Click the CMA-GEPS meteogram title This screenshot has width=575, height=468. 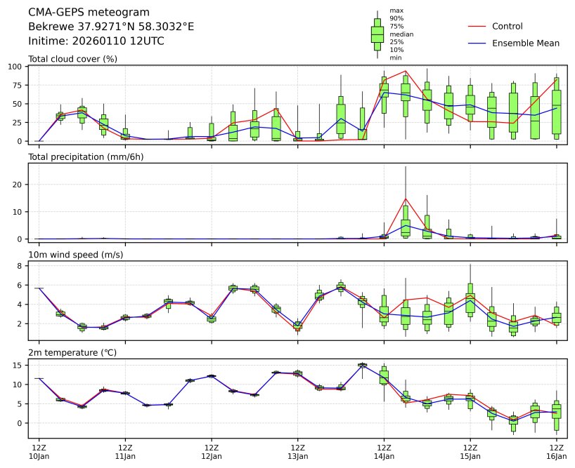coord(89,13)
